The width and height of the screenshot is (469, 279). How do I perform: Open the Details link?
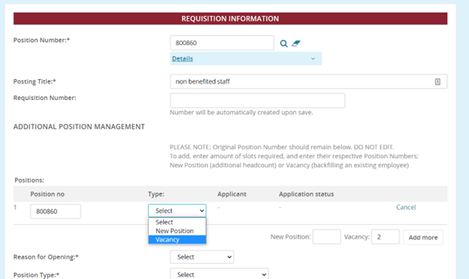point(182,59)
